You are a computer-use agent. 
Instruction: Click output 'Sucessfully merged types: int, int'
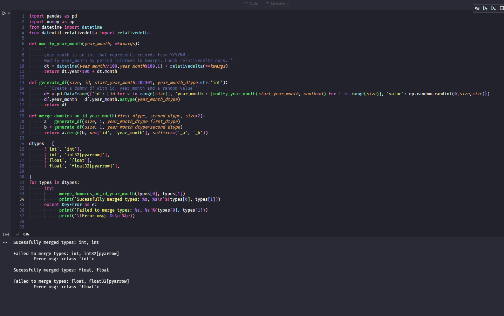click(x=56, y=242)
